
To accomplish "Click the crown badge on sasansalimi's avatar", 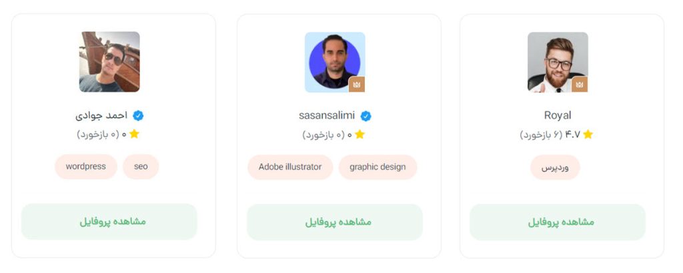I will (357, 85).
